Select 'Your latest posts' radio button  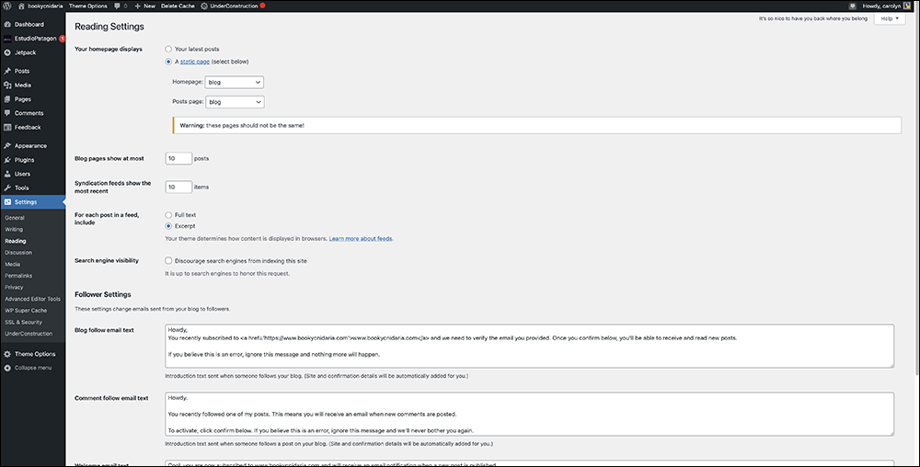click(168, 49)
